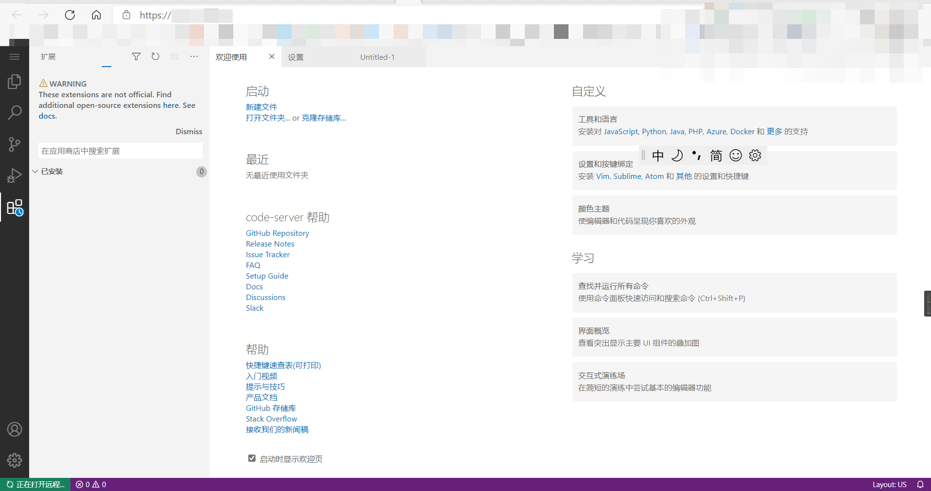Screen dimensions: 931x491
Task: Click the 已安装 count badge
Action: click(x=202, y=172)
